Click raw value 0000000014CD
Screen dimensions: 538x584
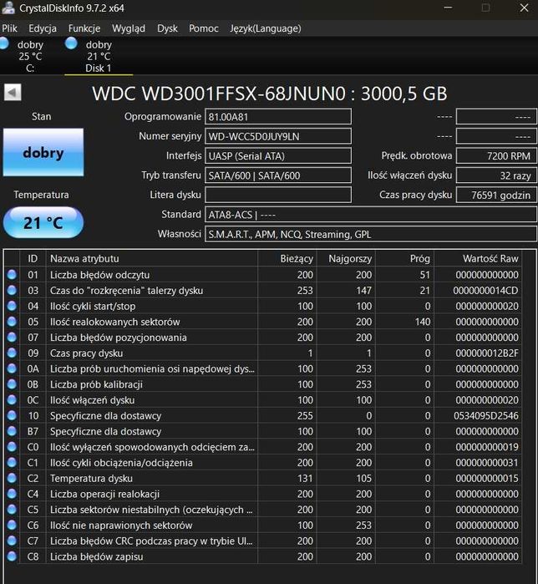point(485,291)
